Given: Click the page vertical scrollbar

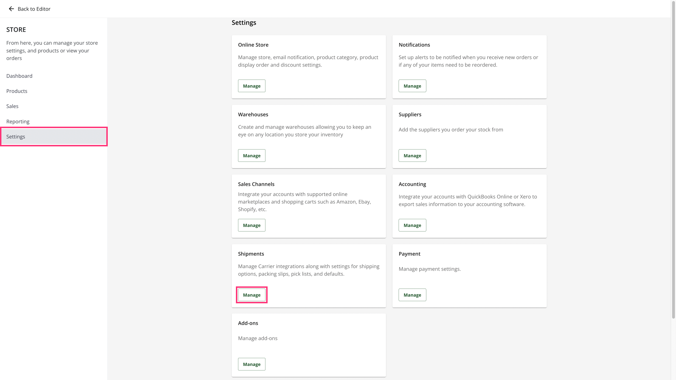Looking at the screenshot, I should pyautogui.click(x=673, y=158).
